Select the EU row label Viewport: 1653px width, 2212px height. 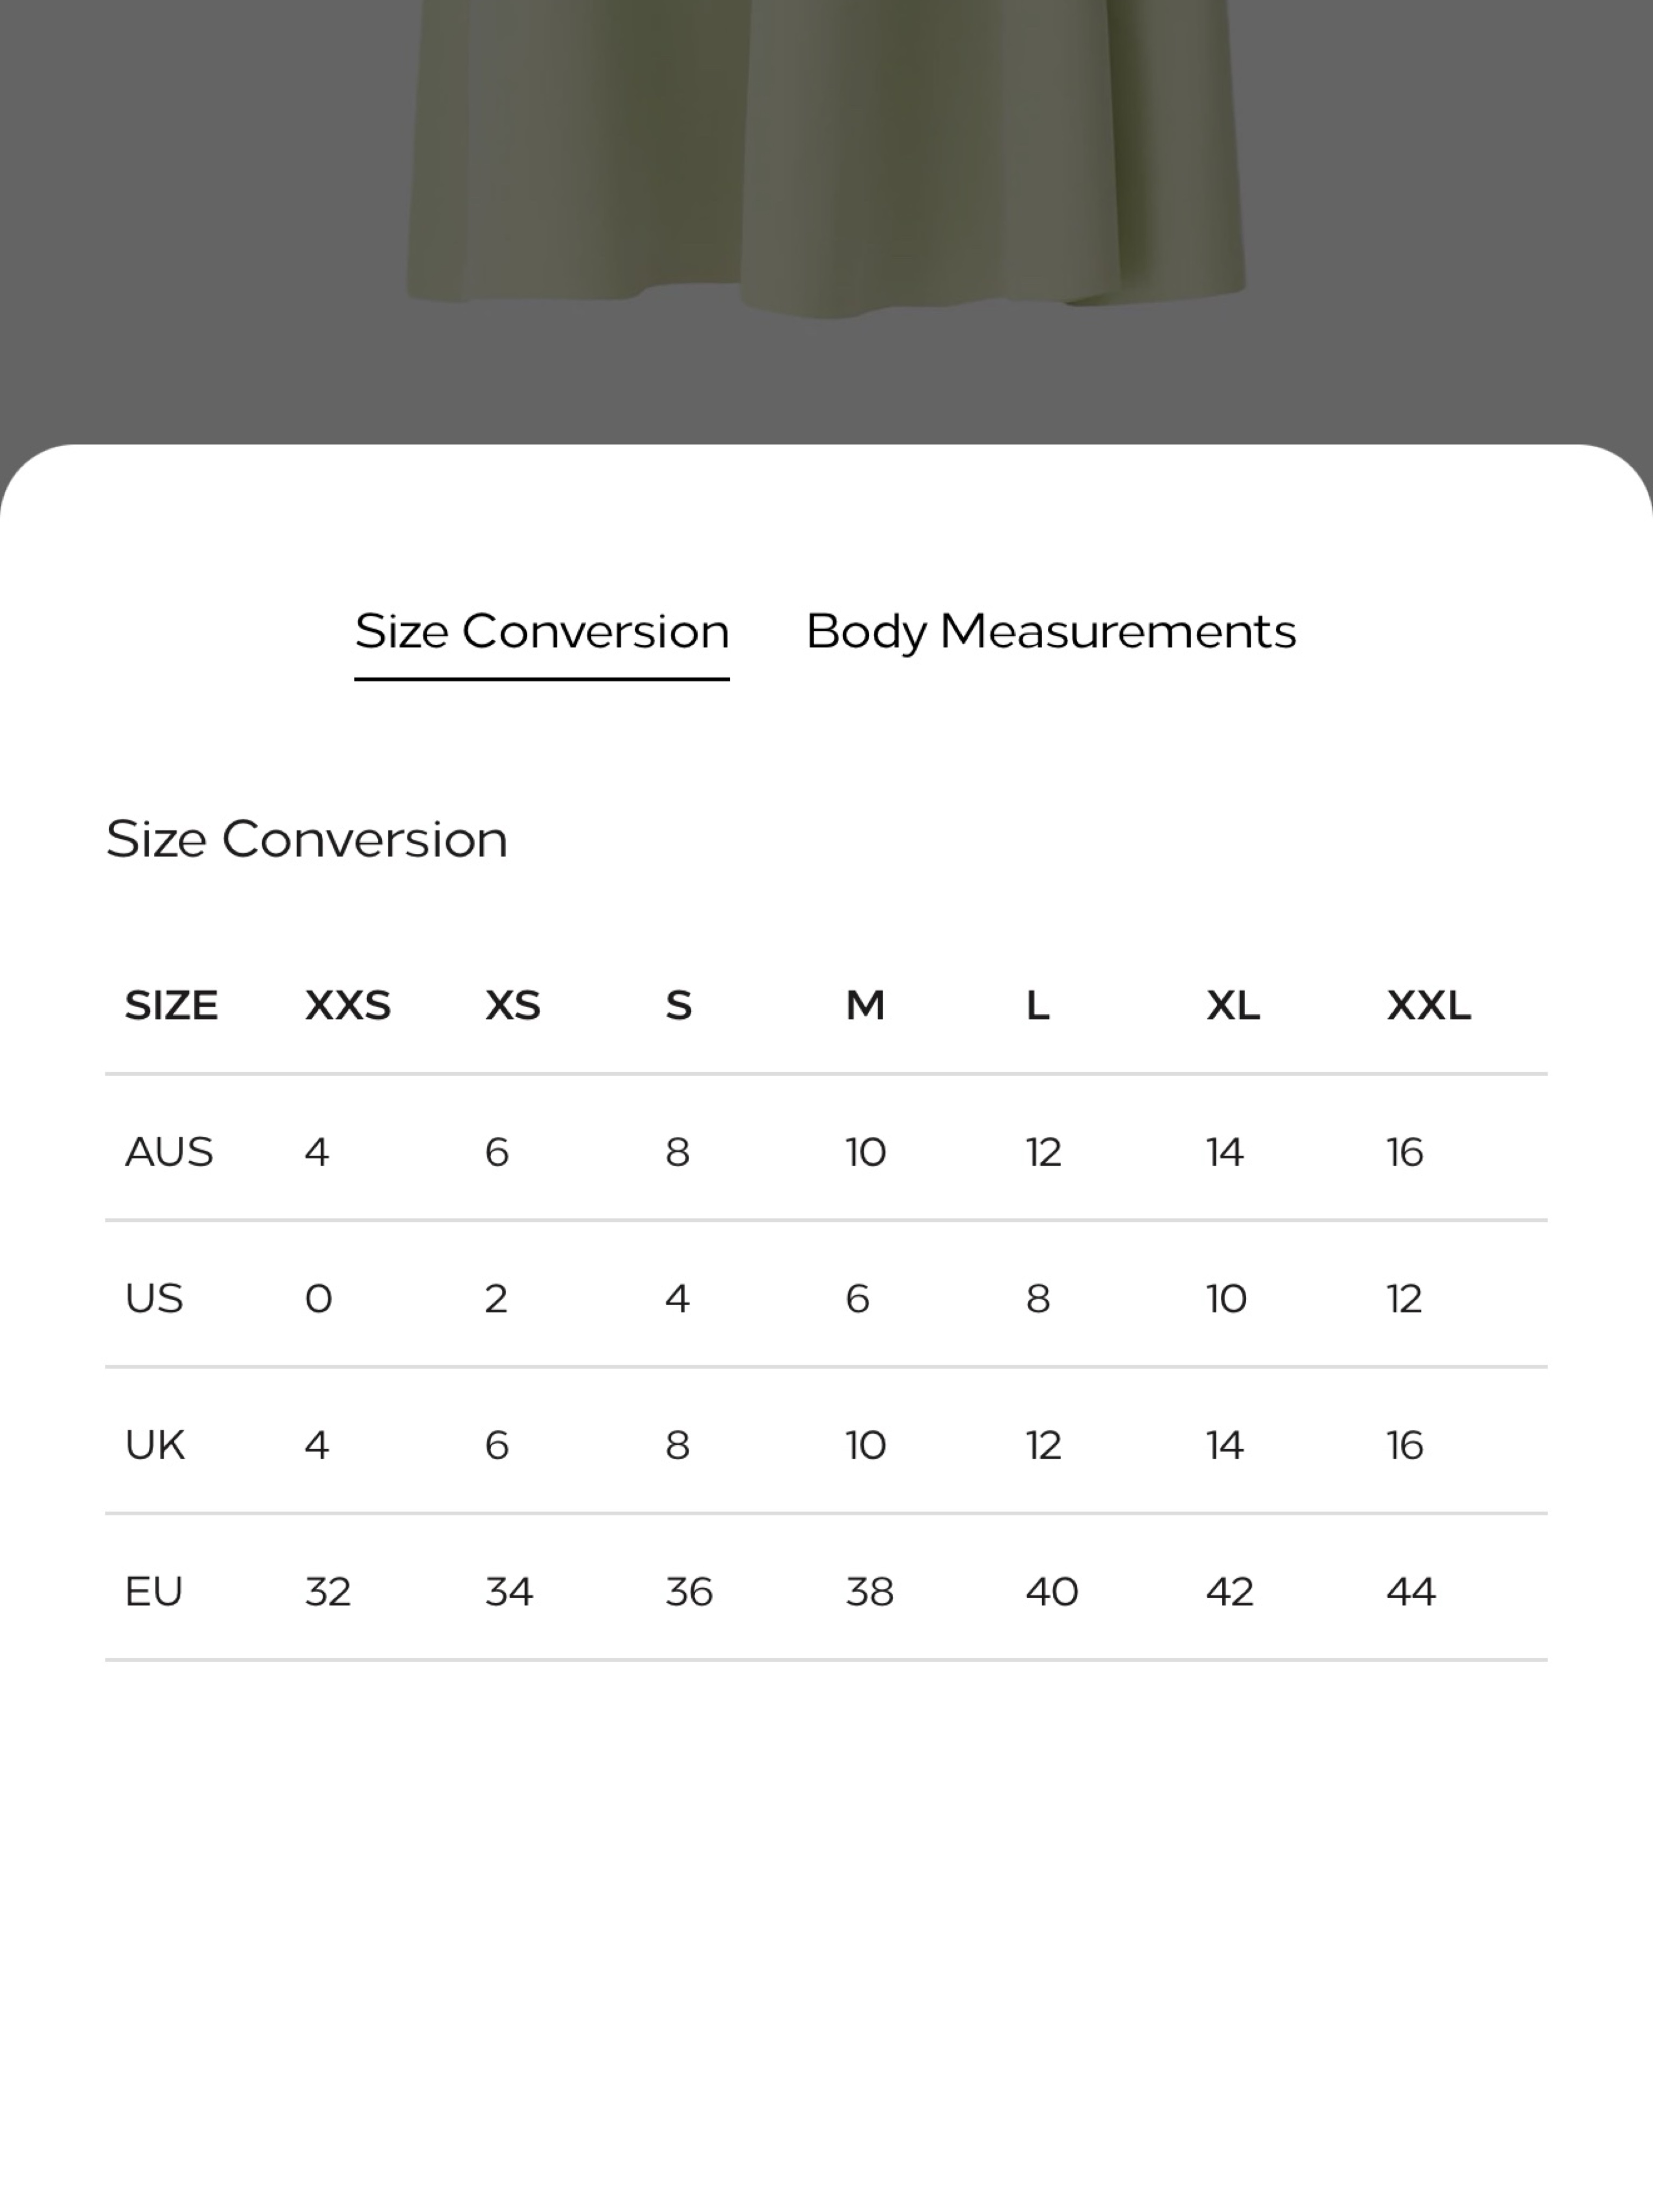(x=154, y=1591)
